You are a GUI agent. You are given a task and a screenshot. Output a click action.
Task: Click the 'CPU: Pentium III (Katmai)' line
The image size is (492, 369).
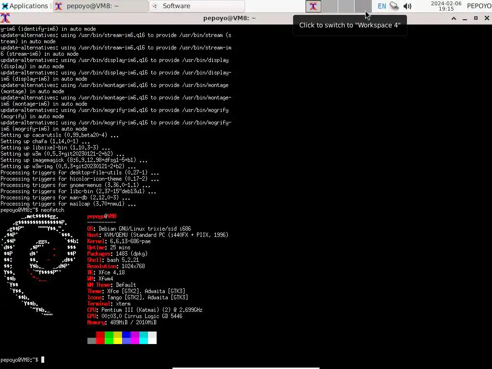pyautogui.click(x=145, y=310)
